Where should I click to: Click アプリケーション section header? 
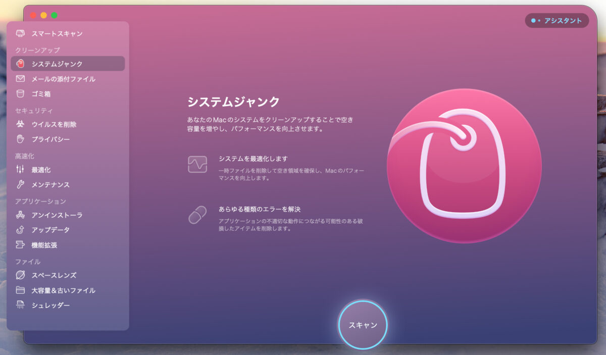(x=40, y=201)
